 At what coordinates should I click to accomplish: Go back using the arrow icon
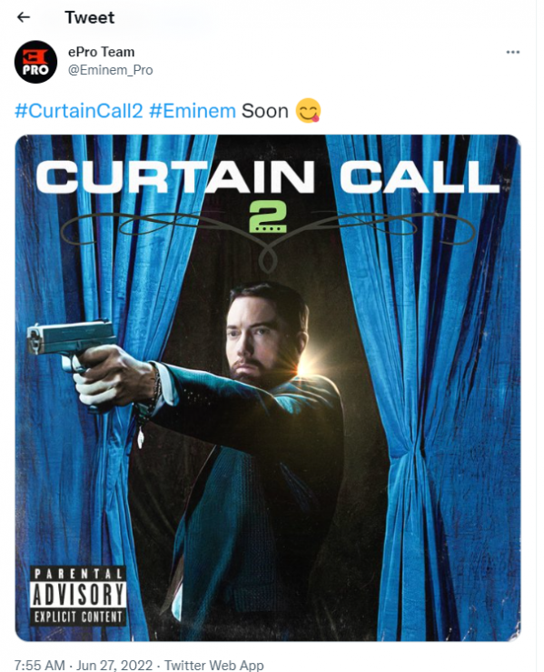[x=23, y=17]
